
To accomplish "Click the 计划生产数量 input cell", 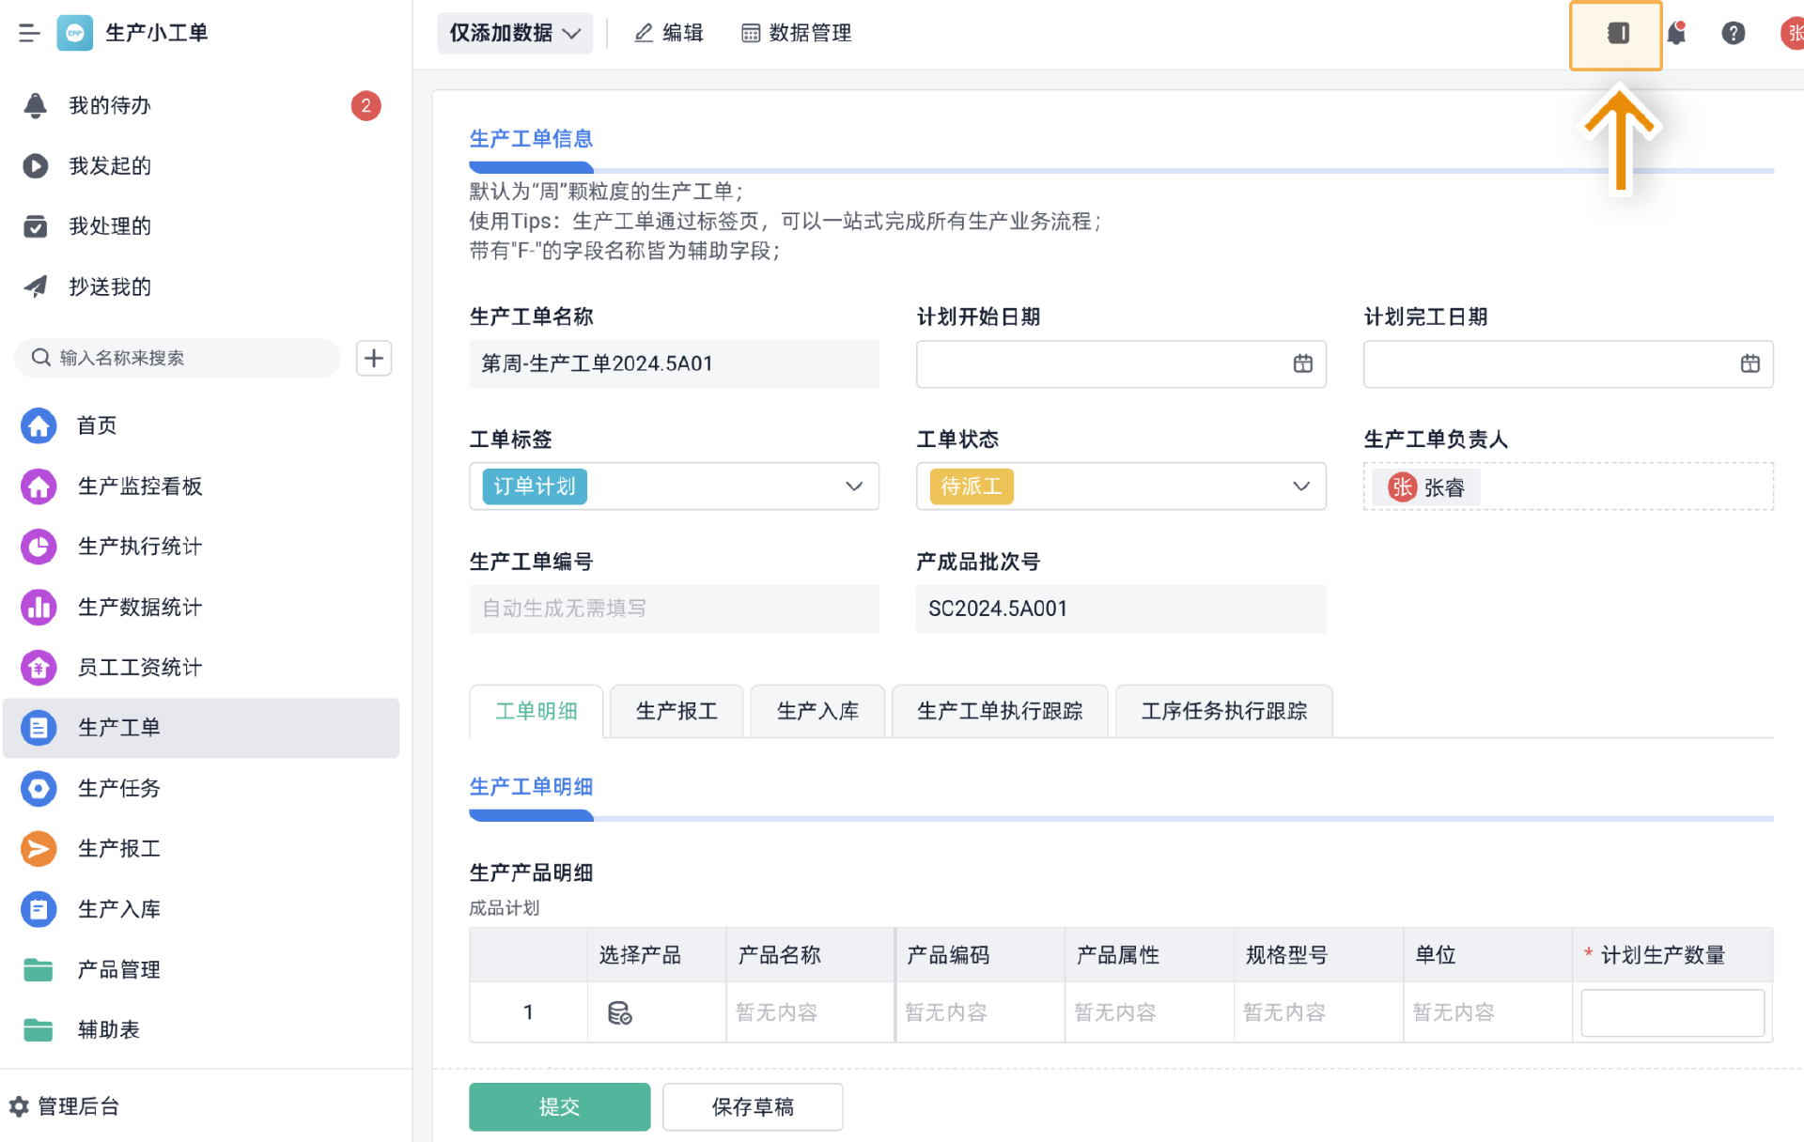I will click(x=1672, y=1012).
